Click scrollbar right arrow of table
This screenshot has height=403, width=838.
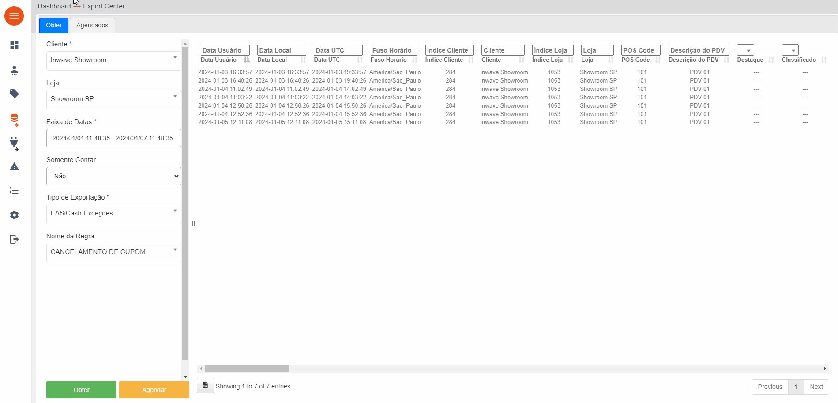click(825, 369)
